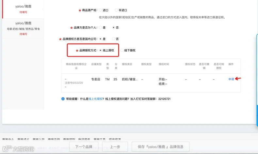The width and height of the screenshot is (258, 154).
Task: Click the 专卖店 cell in table row
Action: pyautogui.click(x=96, y=79)
